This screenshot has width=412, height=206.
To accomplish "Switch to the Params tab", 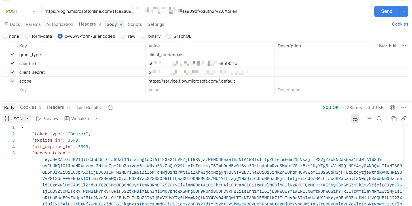I will [33, 24].
